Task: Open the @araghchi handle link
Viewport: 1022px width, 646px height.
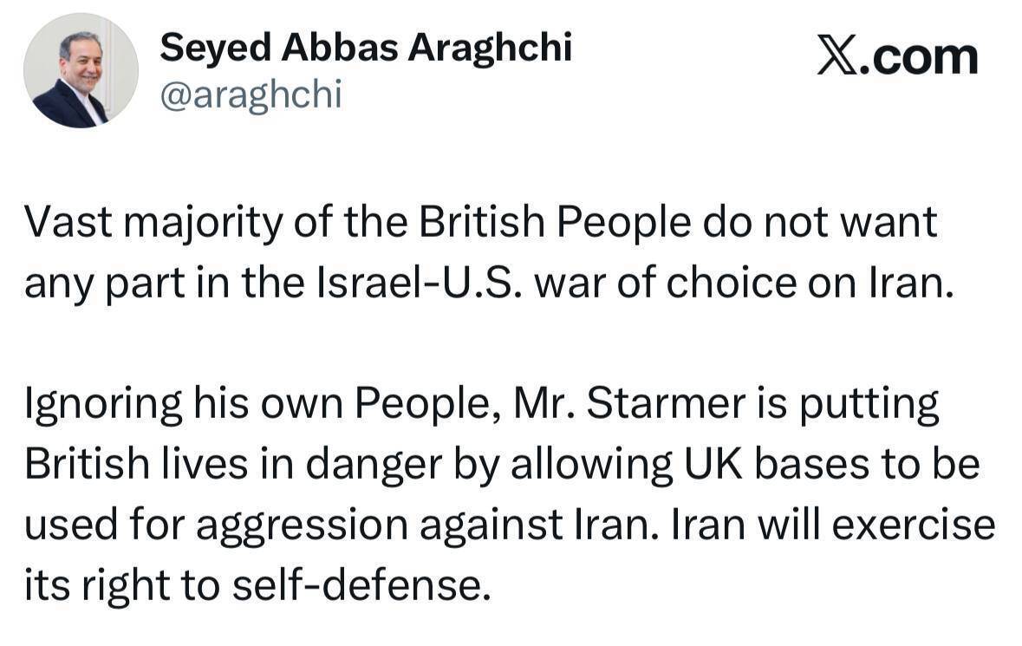Action: click(251, 95)
